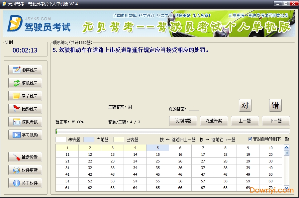Open 关于软件 about dialog

(25, 183)
